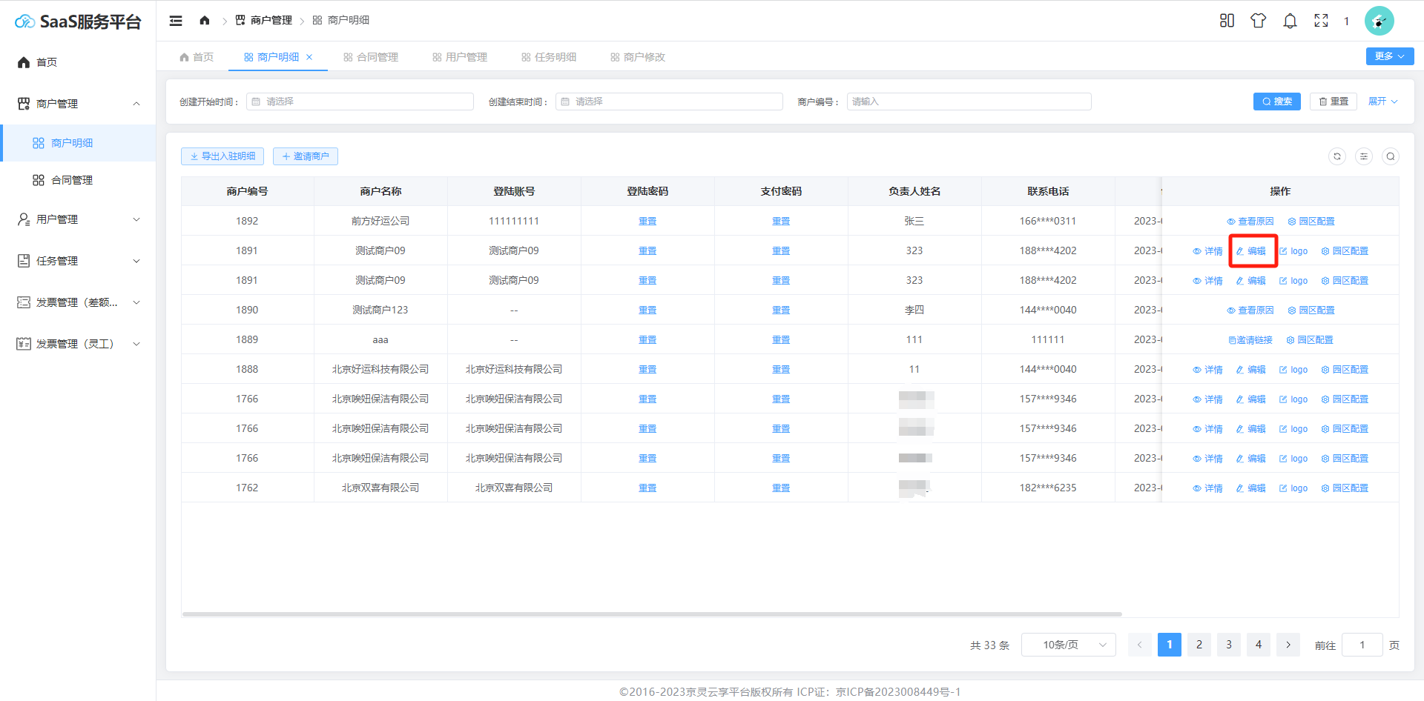Select 合同管理 in the sidebar
The width and height of the screenshot is (1424, 701).
click(x=78, y=180)
